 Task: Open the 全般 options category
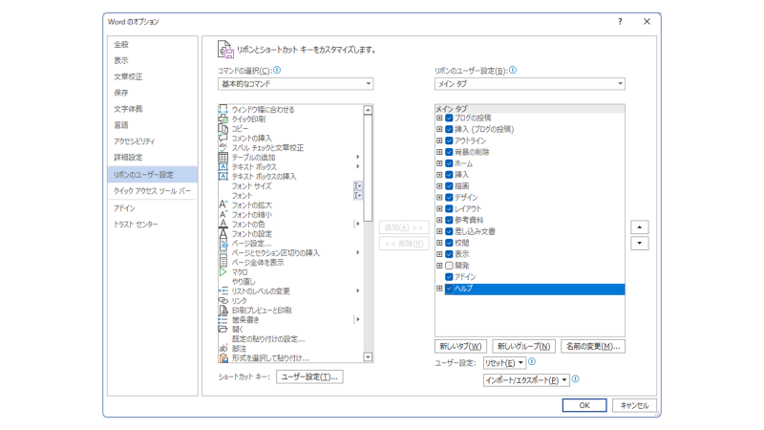click(x=153, y=44)
